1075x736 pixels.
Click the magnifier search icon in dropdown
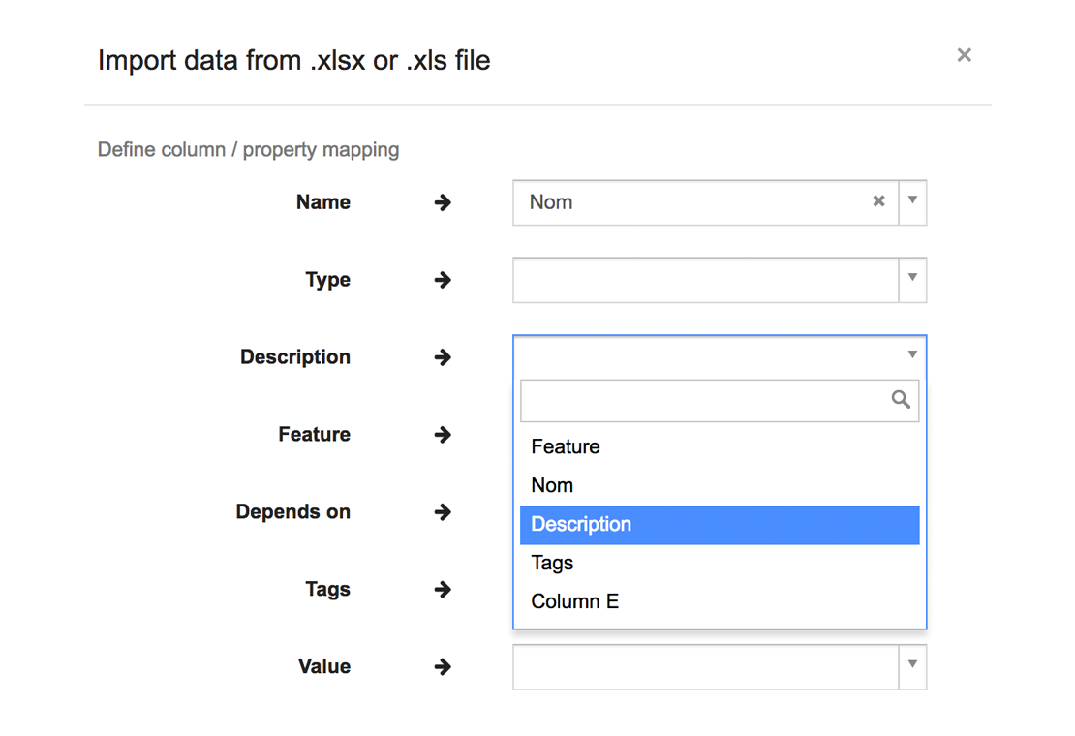[901, 400]
